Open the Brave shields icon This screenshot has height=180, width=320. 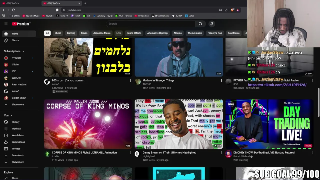coord(232,10)
